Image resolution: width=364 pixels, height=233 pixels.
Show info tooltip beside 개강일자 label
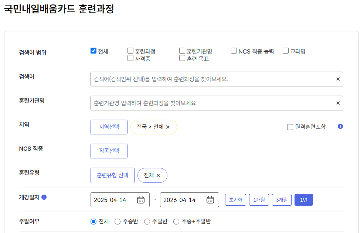(44, 197)
